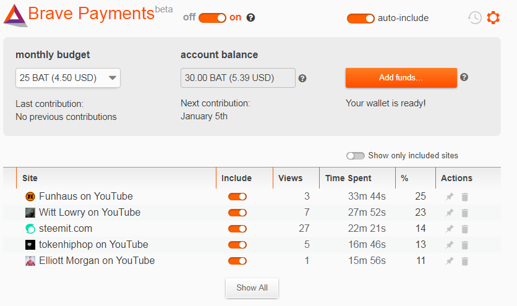Click help icon next to the on switch
This screenshot has width=517, height=306.
pos(250,17)
